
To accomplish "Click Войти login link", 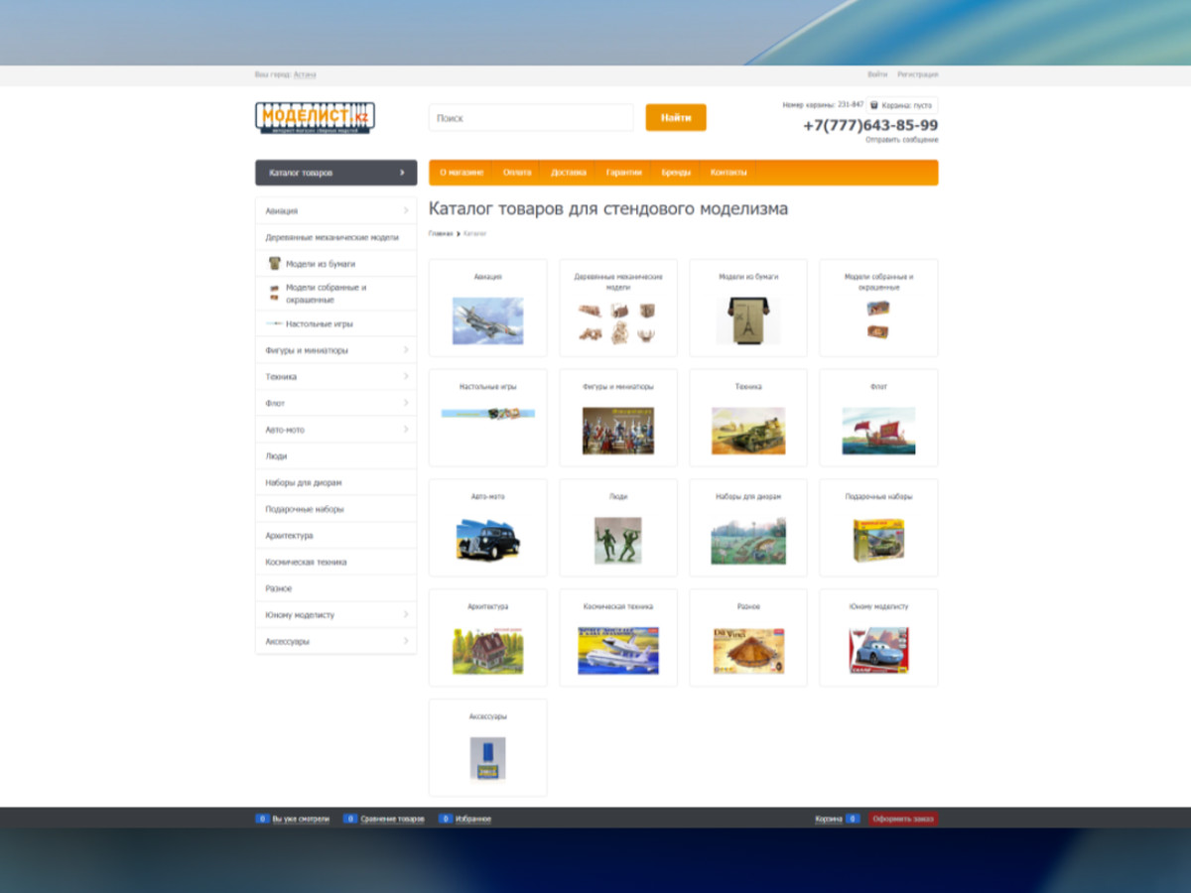I will tap(877, 74).
